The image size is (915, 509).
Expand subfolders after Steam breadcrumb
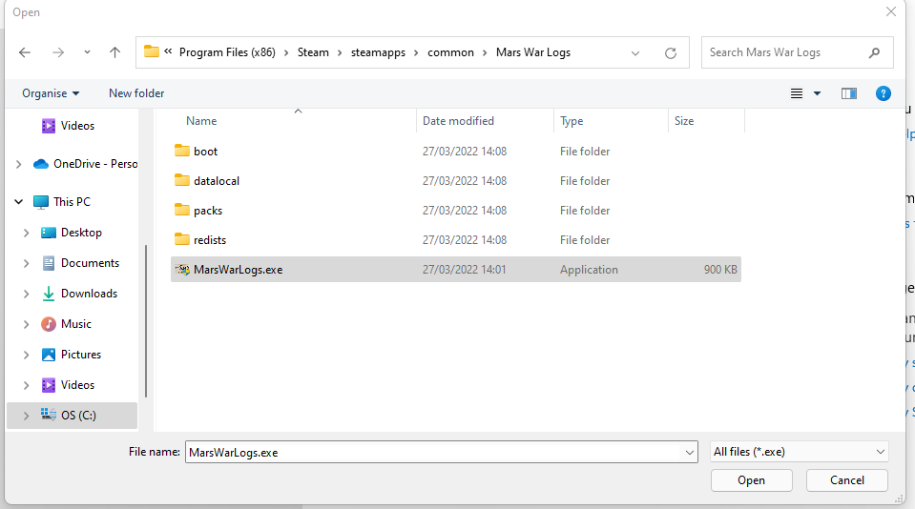pyautogui.click(x=340, y=53)
